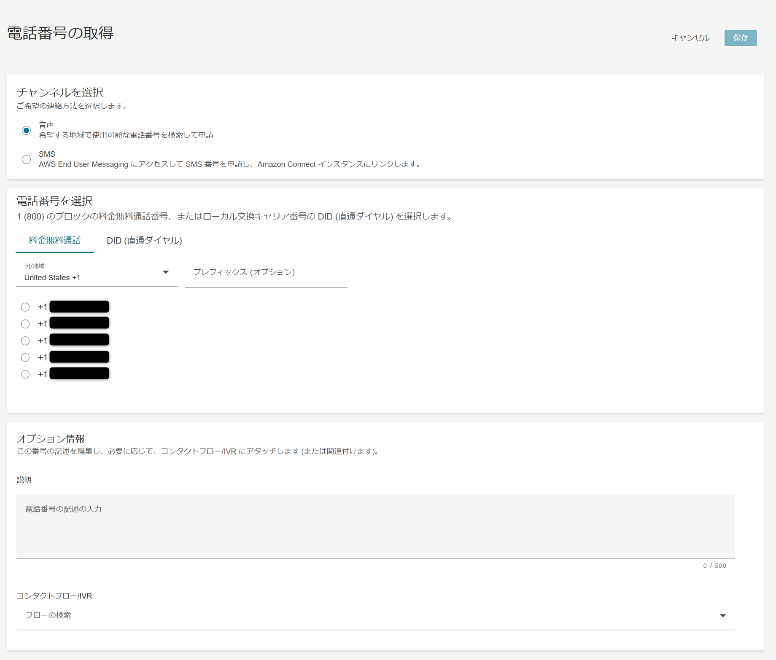Open the DID (直通ダイヤル) tab
Viewport: 776px width, 660px height.
coord(144,240)
